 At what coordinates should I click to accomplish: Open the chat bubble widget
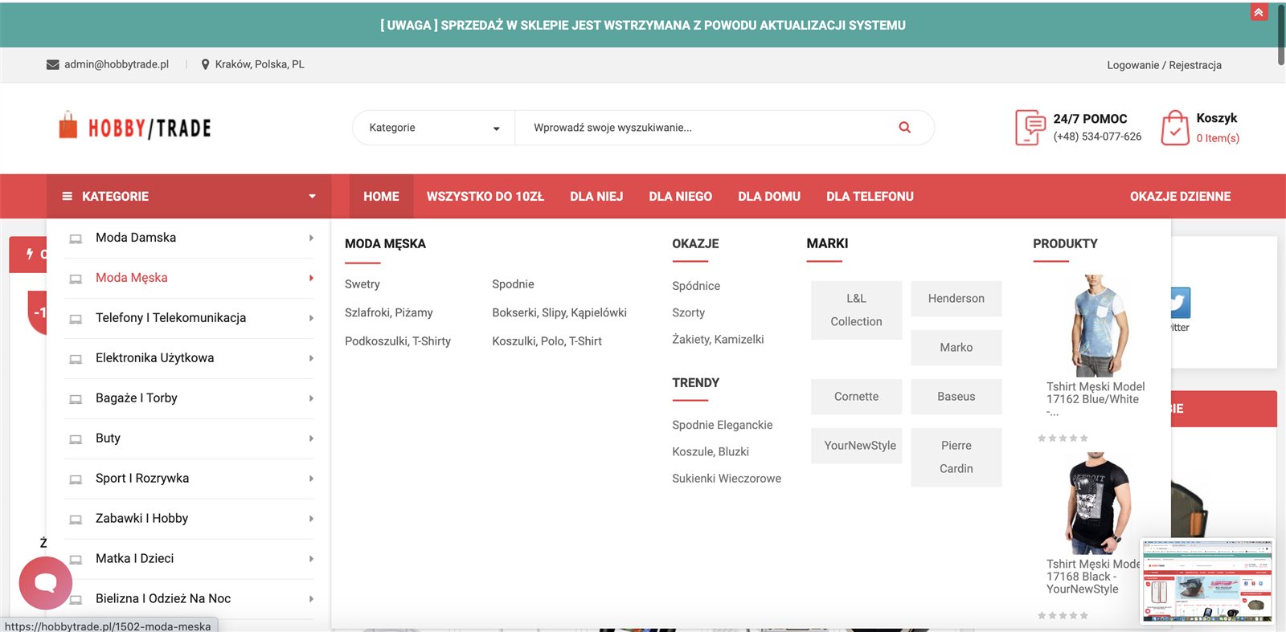(46, 582)
